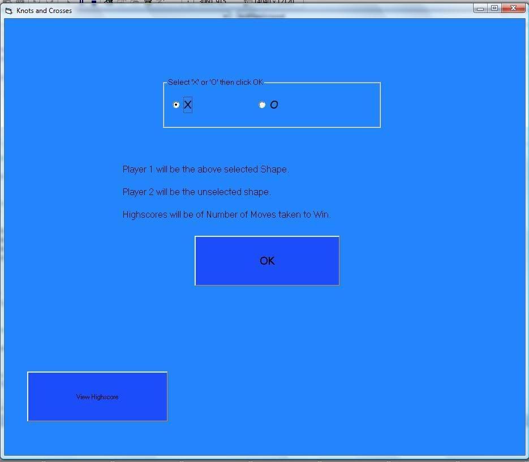Viewport: 529px width, 462px height.
Task: Maximize the Knots and Crosses window
Action: pyautogui.click(x=494, y=8)
